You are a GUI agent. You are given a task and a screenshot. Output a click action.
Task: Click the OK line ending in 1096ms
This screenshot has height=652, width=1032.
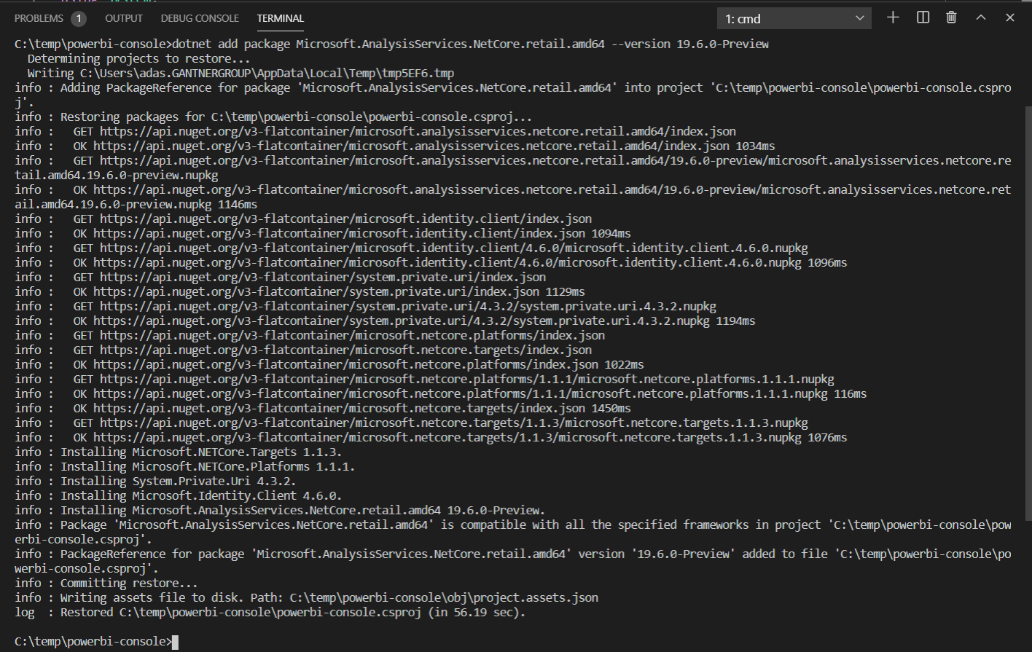coord(431,263)
